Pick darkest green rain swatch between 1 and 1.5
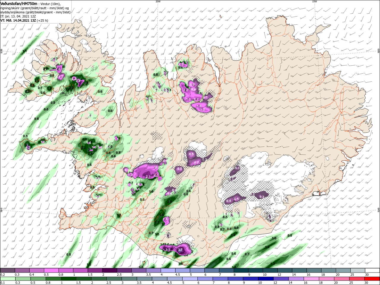380x285 pixels. pyautogui.click(x=69, y=279)
